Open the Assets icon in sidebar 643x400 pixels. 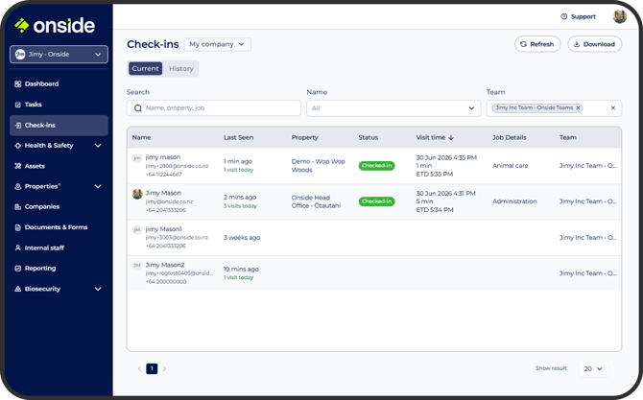17,166
